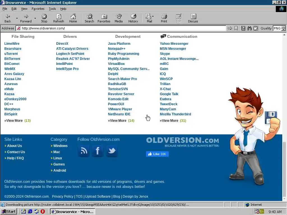
Task: Expand View More (13) under File Sharing
Action: click(x=17, y=121)
